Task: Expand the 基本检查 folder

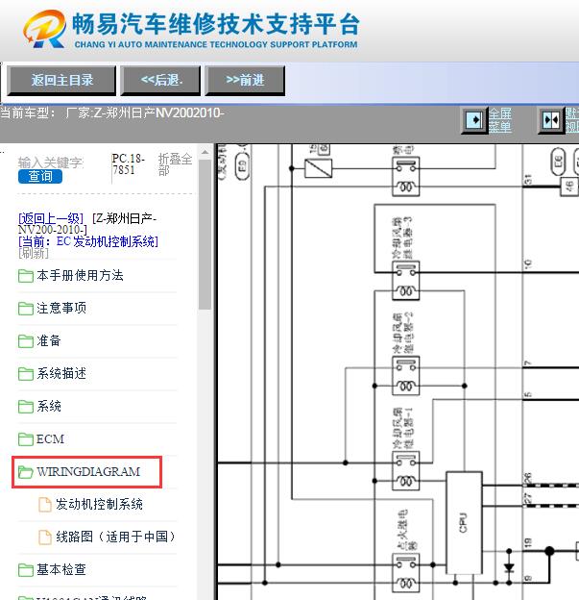Action: pos(61,570)
